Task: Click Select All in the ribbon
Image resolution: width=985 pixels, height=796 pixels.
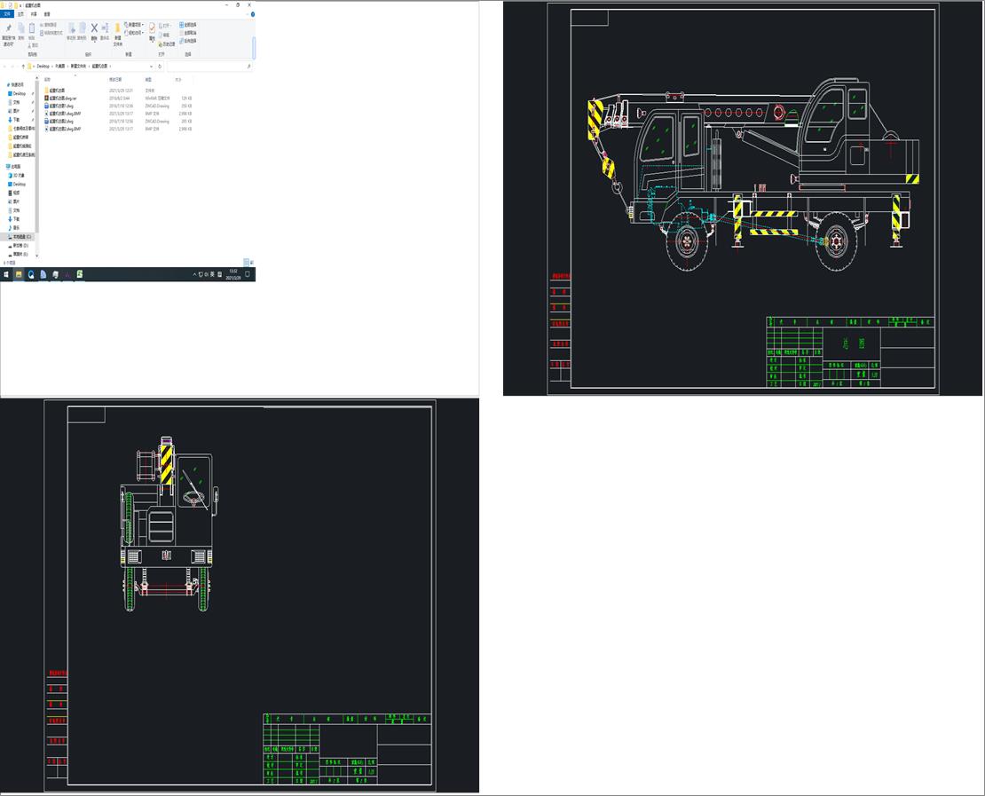Action: [x=189, y=24]
